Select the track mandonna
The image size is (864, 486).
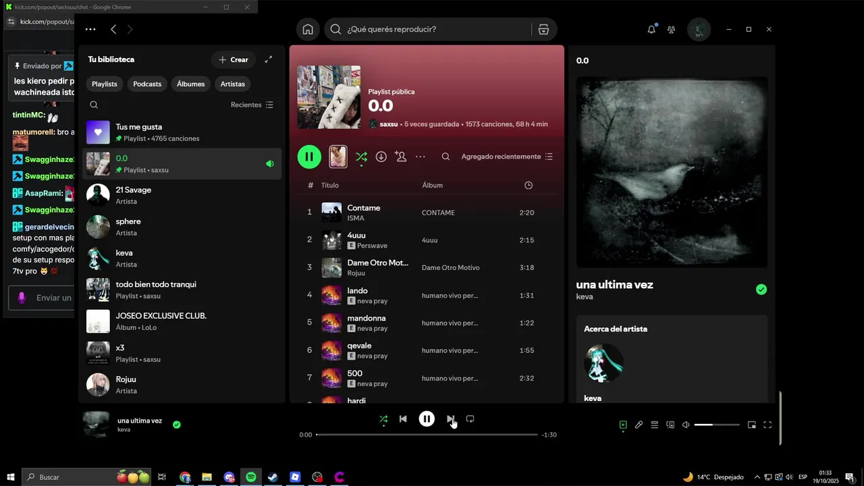(427, 323)
